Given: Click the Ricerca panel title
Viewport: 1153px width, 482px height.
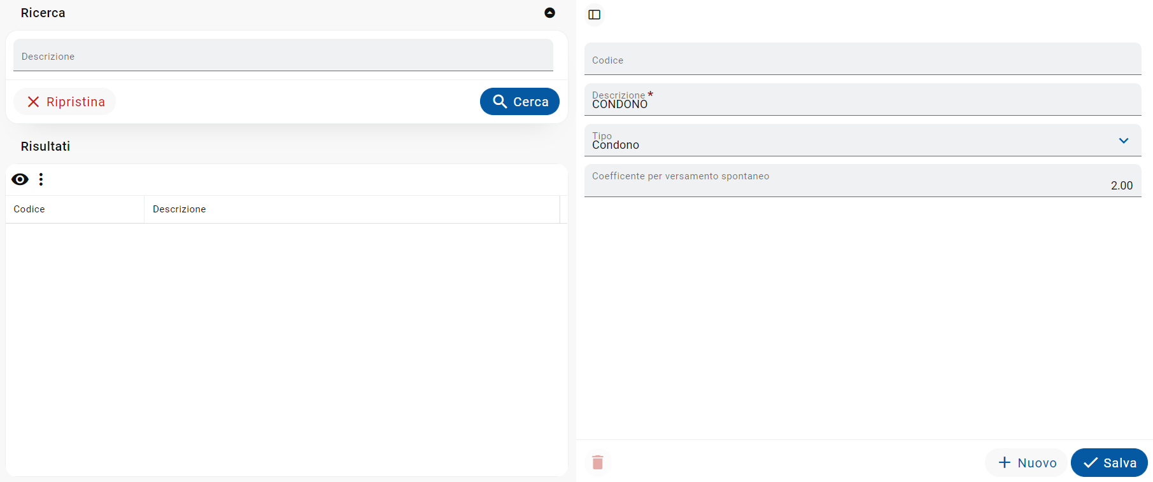Looking at the screenshot, I should [x=43, y=13].
